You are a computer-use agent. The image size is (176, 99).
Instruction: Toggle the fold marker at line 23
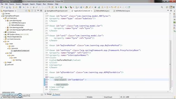point(48,26)
